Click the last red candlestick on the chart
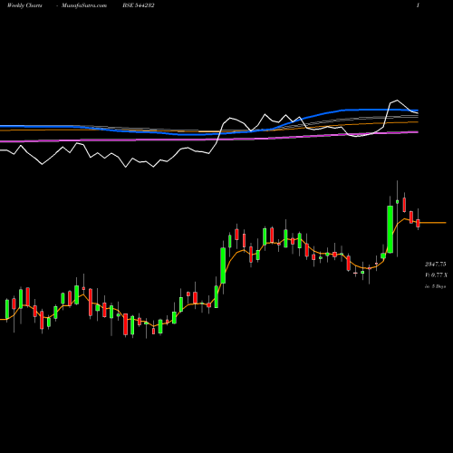This screenshot has height=453, width=453. coord(418,223)
